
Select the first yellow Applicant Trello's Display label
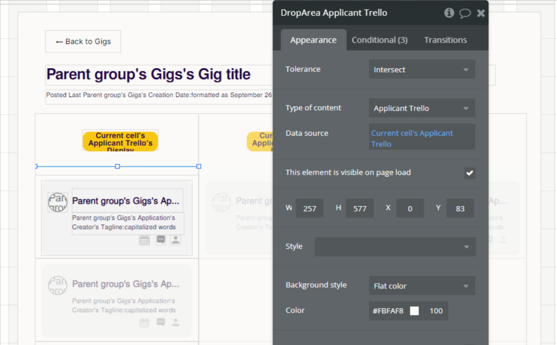121,141
